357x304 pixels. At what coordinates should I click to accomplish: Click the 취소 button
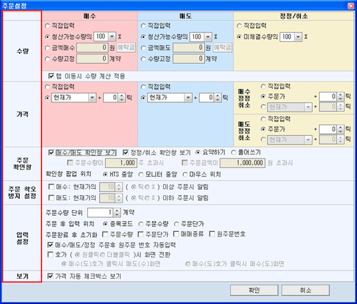(x=305, y=290)
